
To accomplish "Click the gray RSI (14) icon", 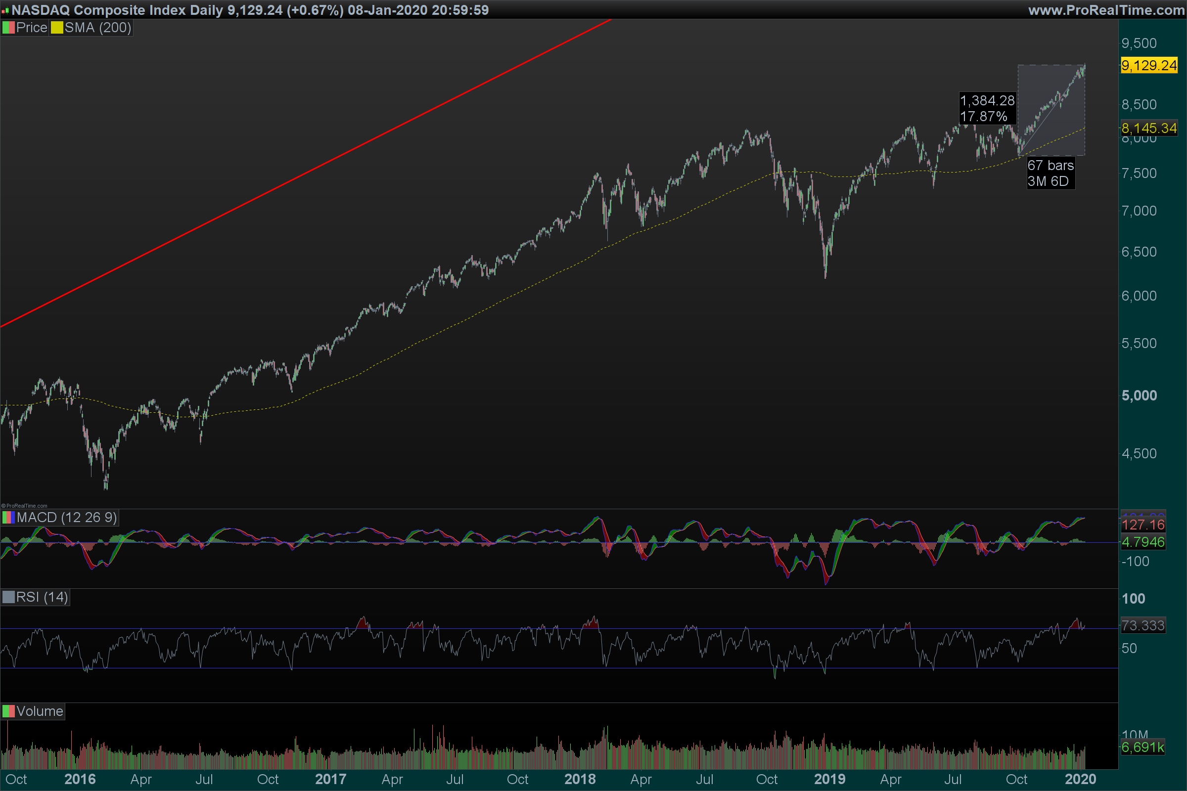I will point(8,597).
